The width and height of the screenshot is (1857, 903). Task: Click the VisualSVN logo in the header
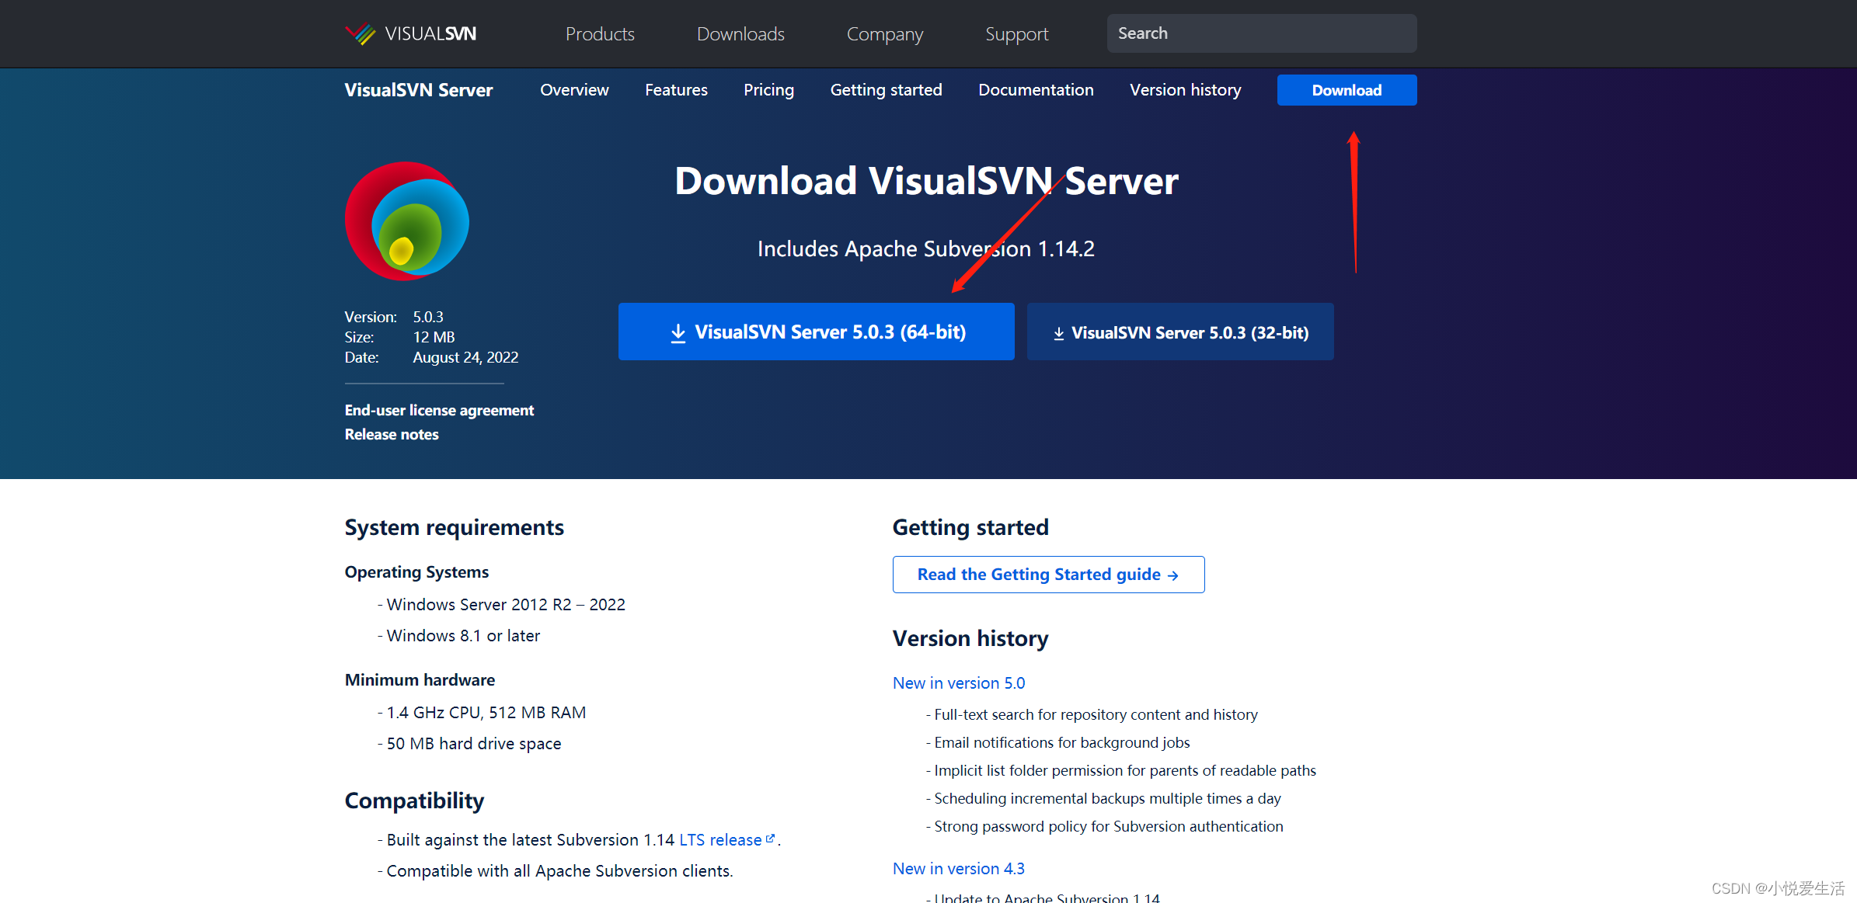(x=410, y=33)
